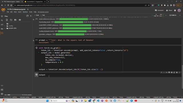This screenshot has height=103, width=183.
Task: Open the variables {x} panel icon
Action: (x=2, y=25)
